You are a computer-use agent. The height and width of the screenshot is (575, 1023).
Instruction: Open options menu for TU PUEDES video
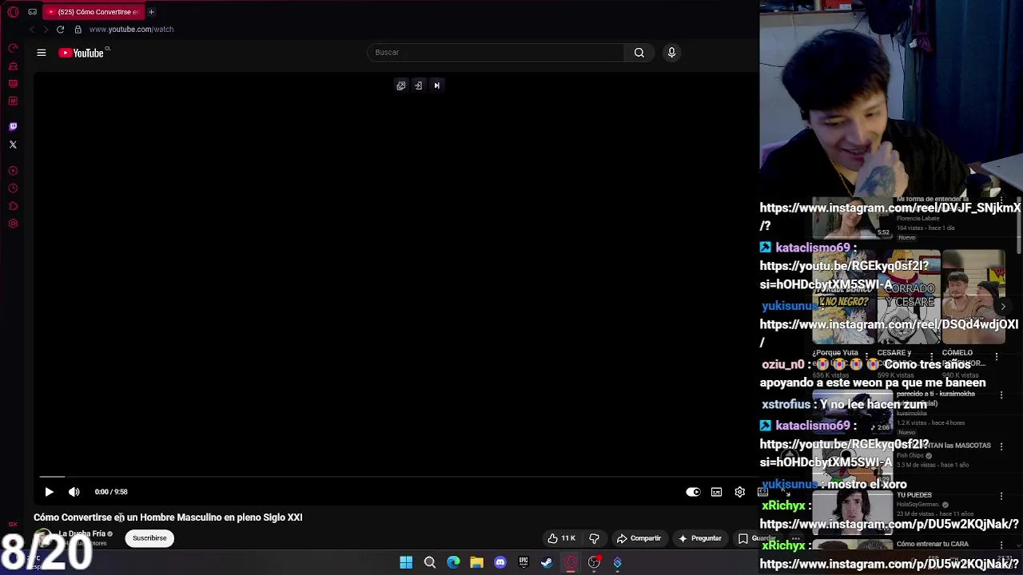(x=1001, y=496)
